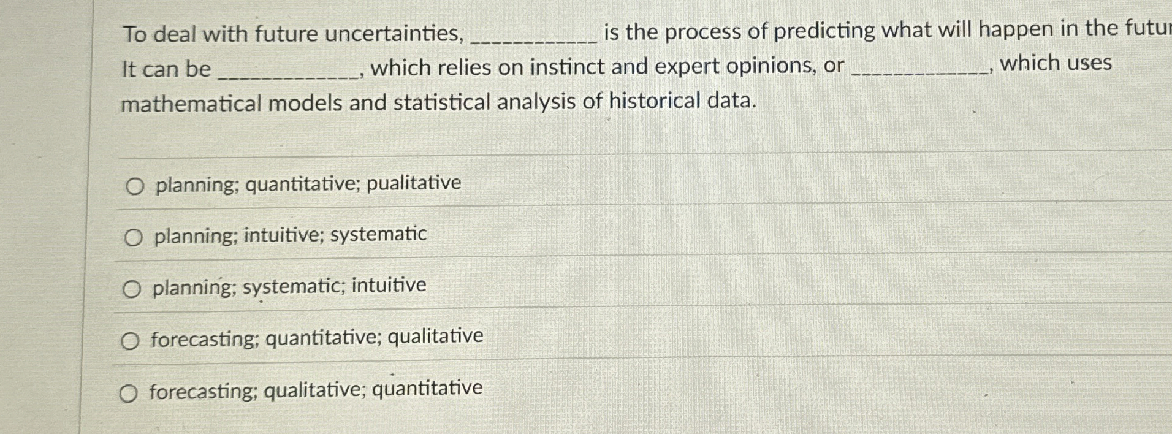Click the answer text 'planning; systematic; intuitive'
Image resolution: width=1172 pixels, height=434 pixels.
(289, 287)
